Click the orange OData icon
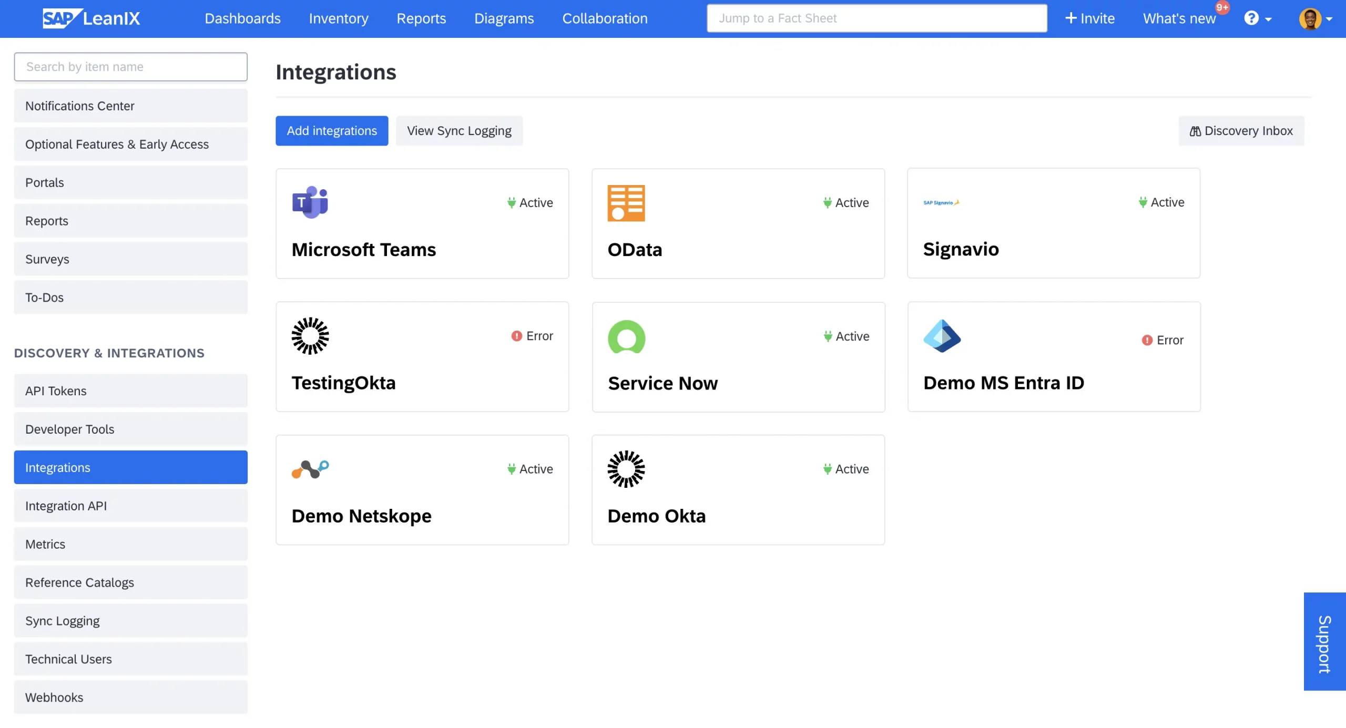Viewport: 1346px width, 728px height. click(x=626, y=203)
